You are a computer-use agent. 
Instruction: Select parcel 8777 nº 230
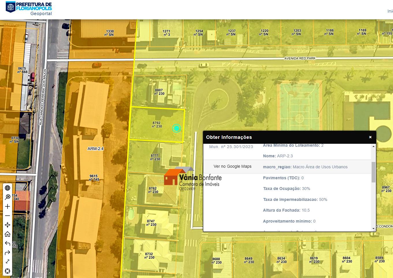(155, 157)
